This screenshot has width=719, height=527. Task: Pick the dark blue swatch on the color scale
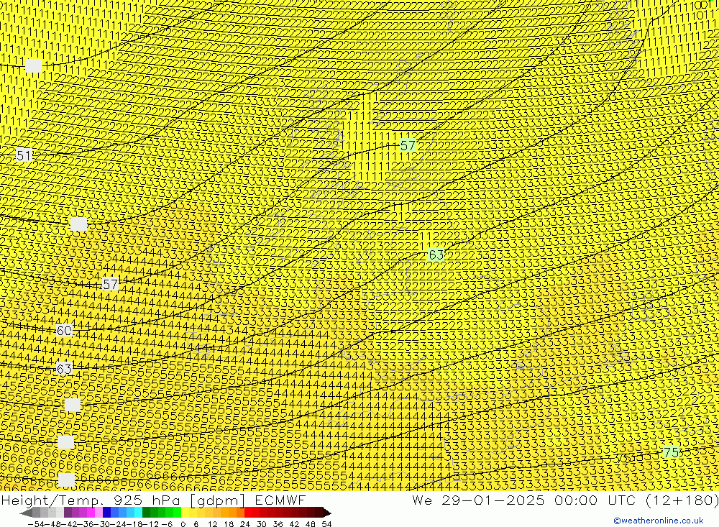pyautogui.click(x=106, y=513)
